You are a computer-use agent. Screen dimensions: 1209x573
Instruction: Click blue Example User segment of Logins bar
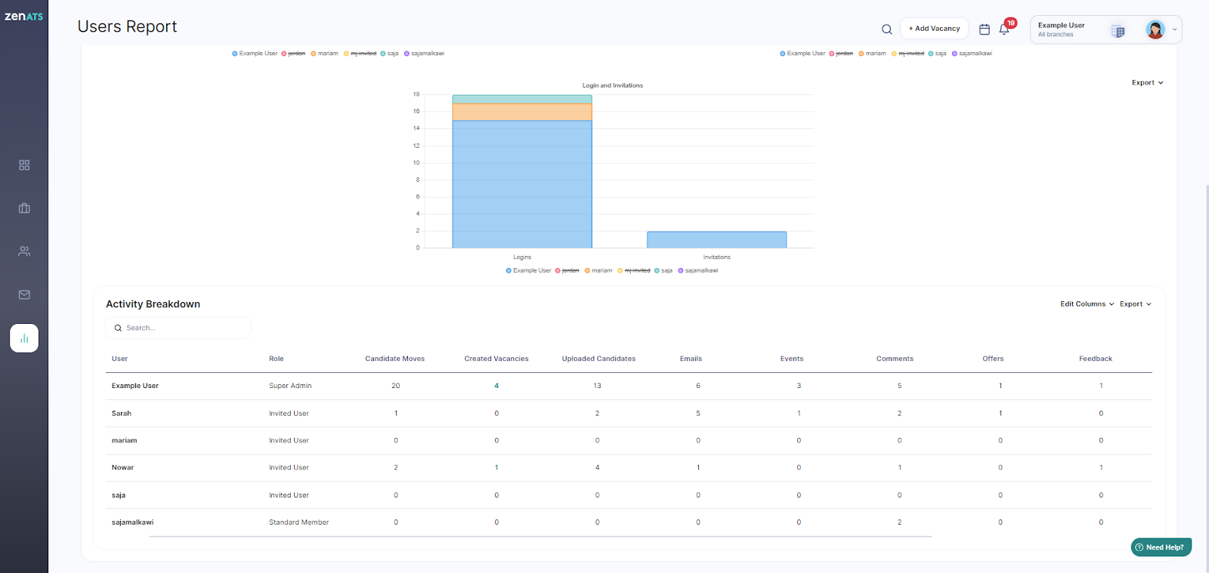point(522,184)
